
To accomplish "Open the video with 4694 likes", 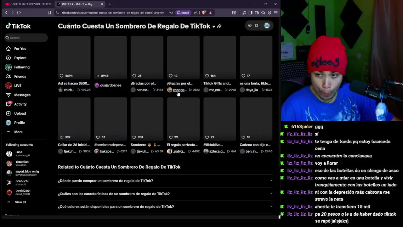I will (74, 57).
